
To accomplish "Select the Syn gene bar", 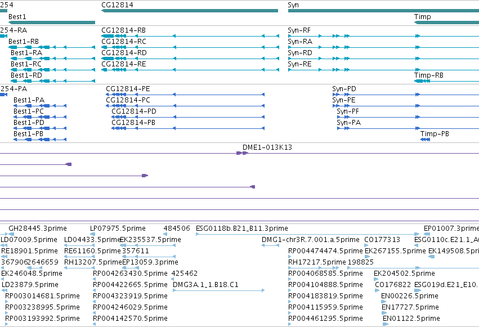I will 383,11.
